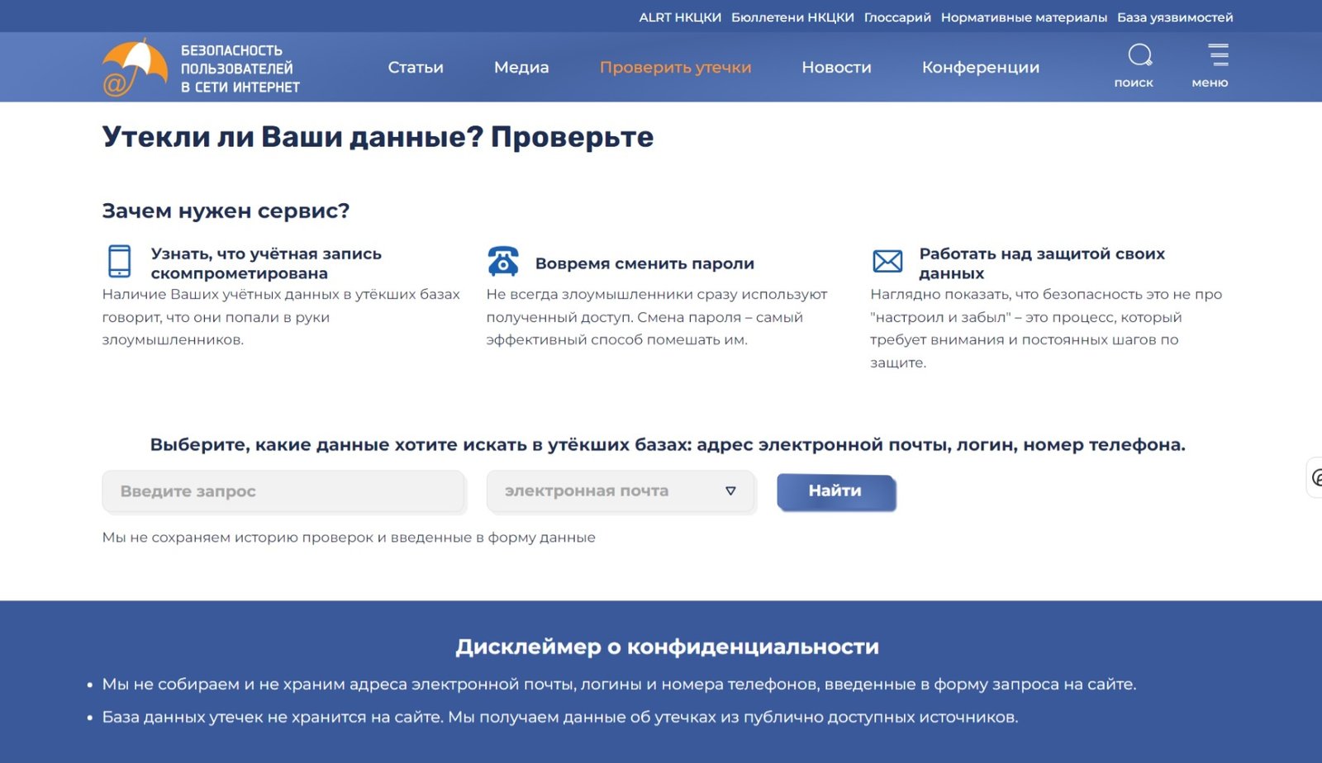
Task: Click heading Узнать, что учётная запись скомпрометирована
Action: (266, 263)
